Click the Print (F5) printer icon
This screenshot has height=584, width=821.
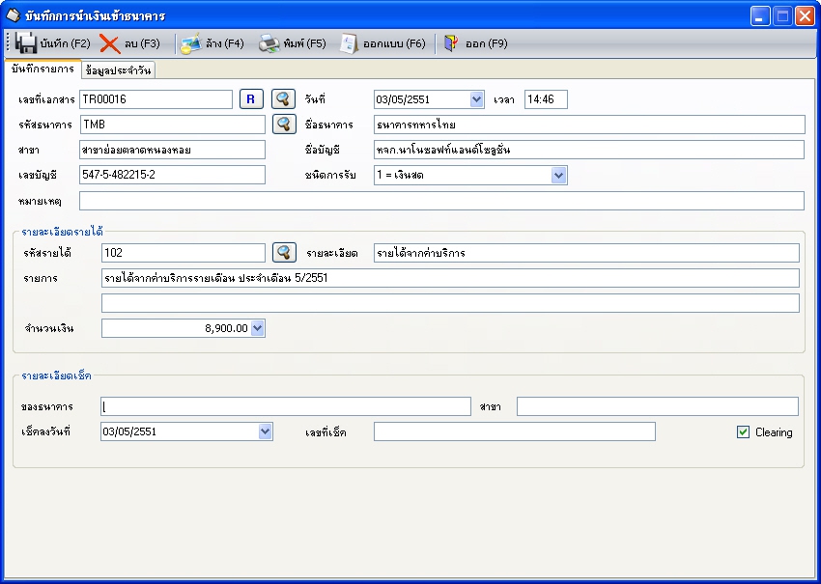click(x=269, y=43)
